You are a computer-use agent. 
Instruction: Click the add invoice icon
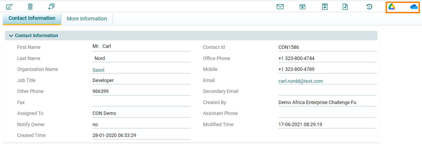[325, 7]
